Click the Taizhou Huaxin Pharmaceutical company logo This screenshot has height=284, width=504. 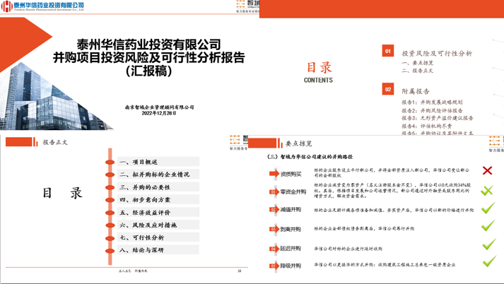click(x=42, y=6)
